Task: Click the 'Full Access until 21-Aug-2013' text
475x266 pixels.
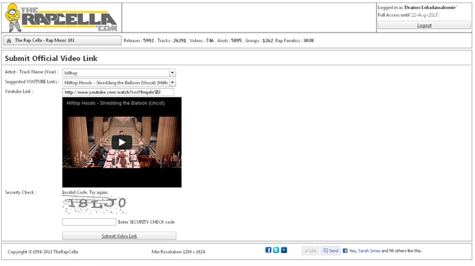Action: tap(409, 15)
